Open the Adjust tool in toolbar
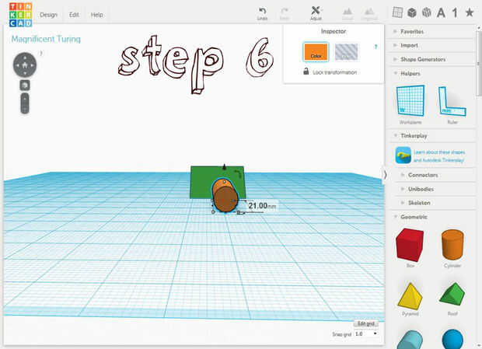This screenshot has width=482, height=349. coord(316,13)
